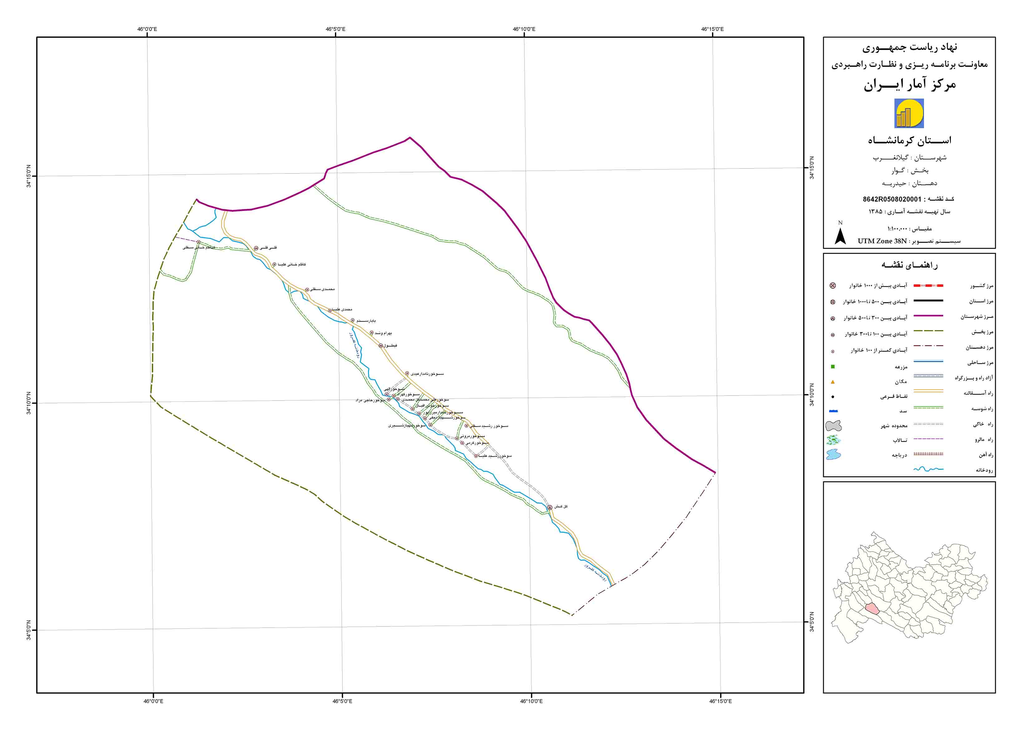Image resolution: width=1032 pixels, height=730 pixels.
Task: Click the north arrow compass symbol
Action: point(840,236)
